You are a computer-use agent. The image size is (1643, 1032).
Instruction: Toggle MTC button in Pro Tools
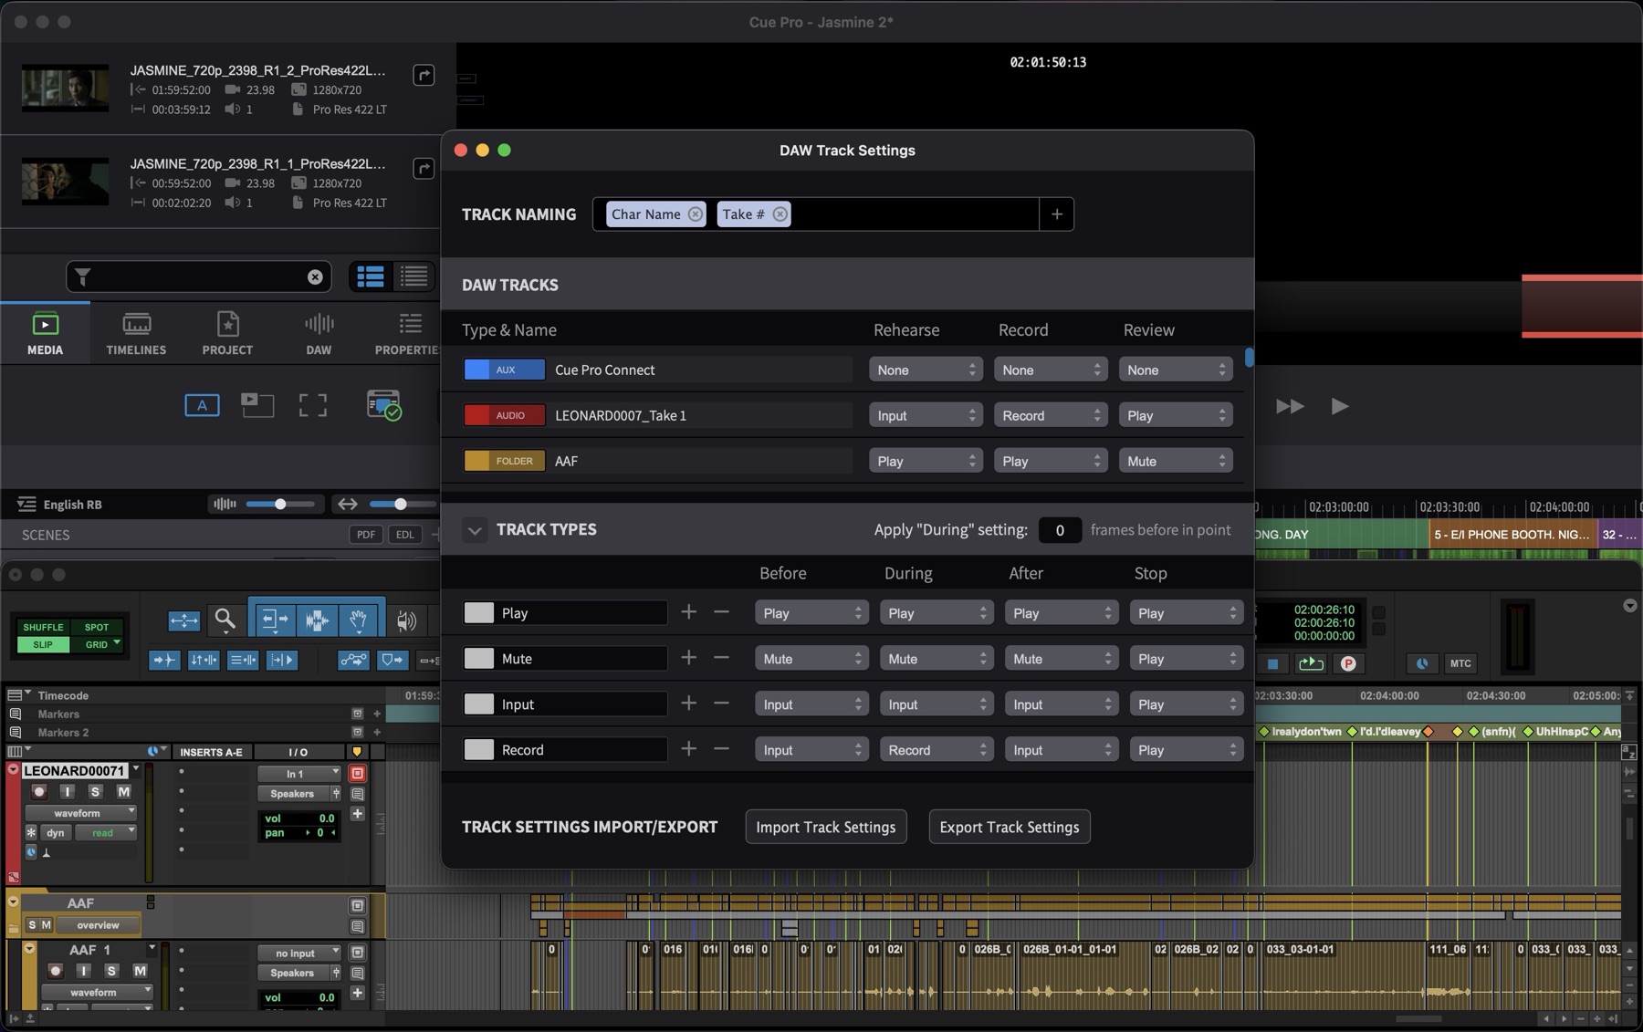coord(1460,663)
